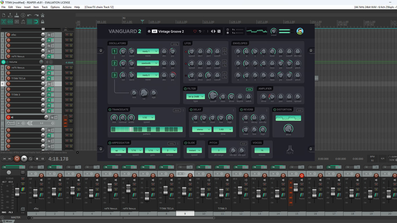
Task: Open oscillator 3 wave dropdown showing nasty 2
Action: coord(148,75)
